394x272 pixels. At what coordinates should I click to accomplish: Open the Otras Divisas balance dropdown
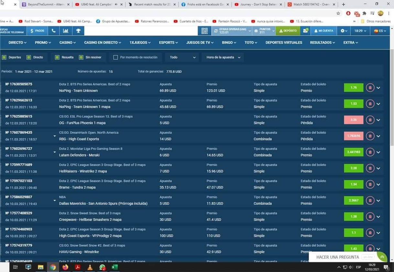pyautogui.click(x=232, y=31)
